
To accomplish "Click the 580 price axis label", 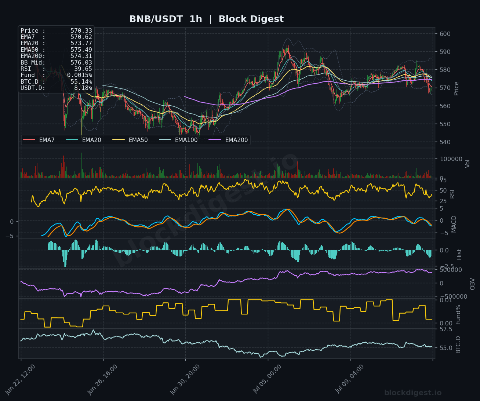I will pyautogui.click(x=445, y=70).
